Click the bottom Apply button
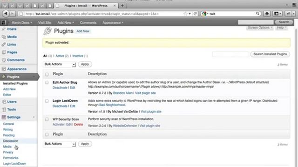Screen dimensions: 298x167 point(85,144)
